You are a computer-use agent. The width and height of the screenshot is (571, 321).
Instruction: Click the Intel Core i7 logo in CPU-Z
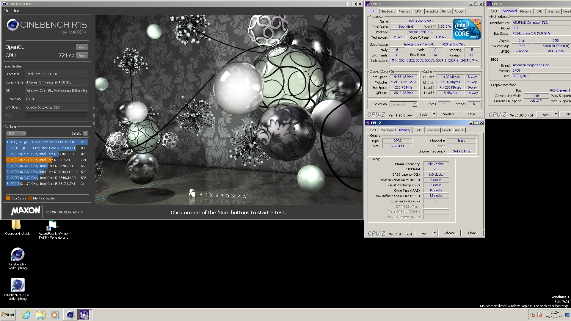click(467, 29)
